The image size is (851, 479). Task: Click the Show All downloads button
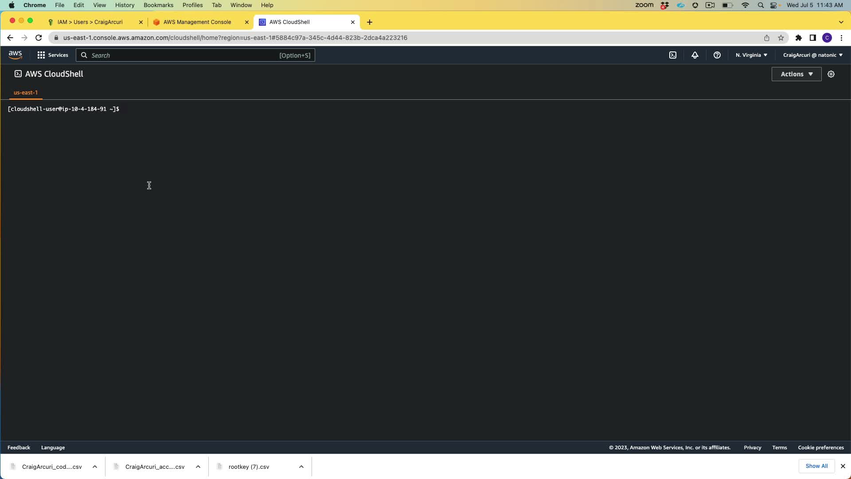click(816, 466)
